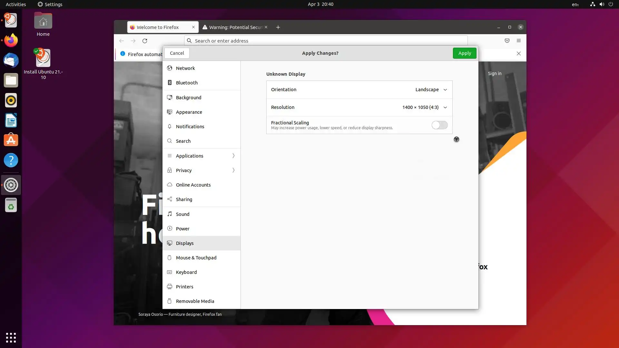619x348 pixels.
Task: Open Firefox hamburger menu
Action: pos(518,41)
